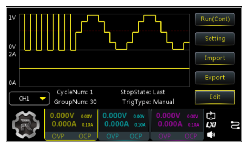Click the yellow 0.000A current reading
This screenshot has width=251, height=147.
click(64, 124)
